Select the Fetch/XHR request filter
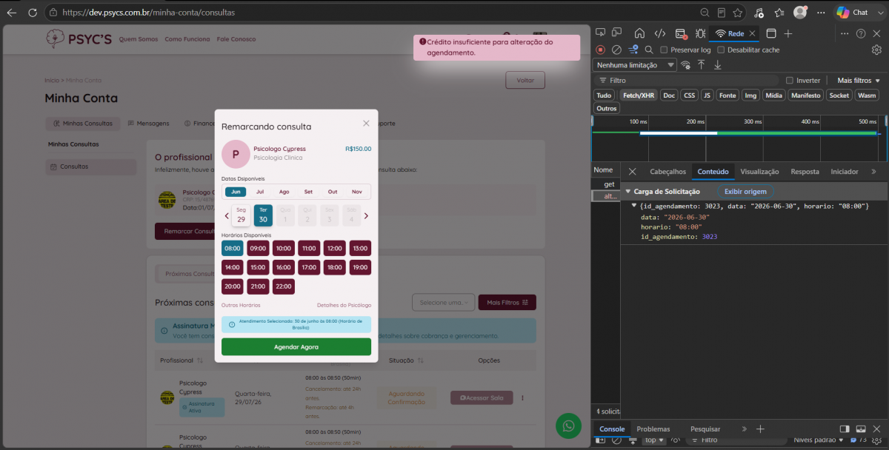This screenshot has height=450, width=889. point(639,95)
